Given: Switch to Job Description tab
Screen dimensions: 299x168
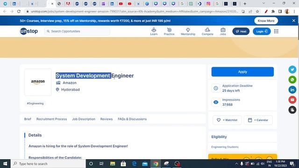Looking at the screenshot, I should tap(84, 119).
